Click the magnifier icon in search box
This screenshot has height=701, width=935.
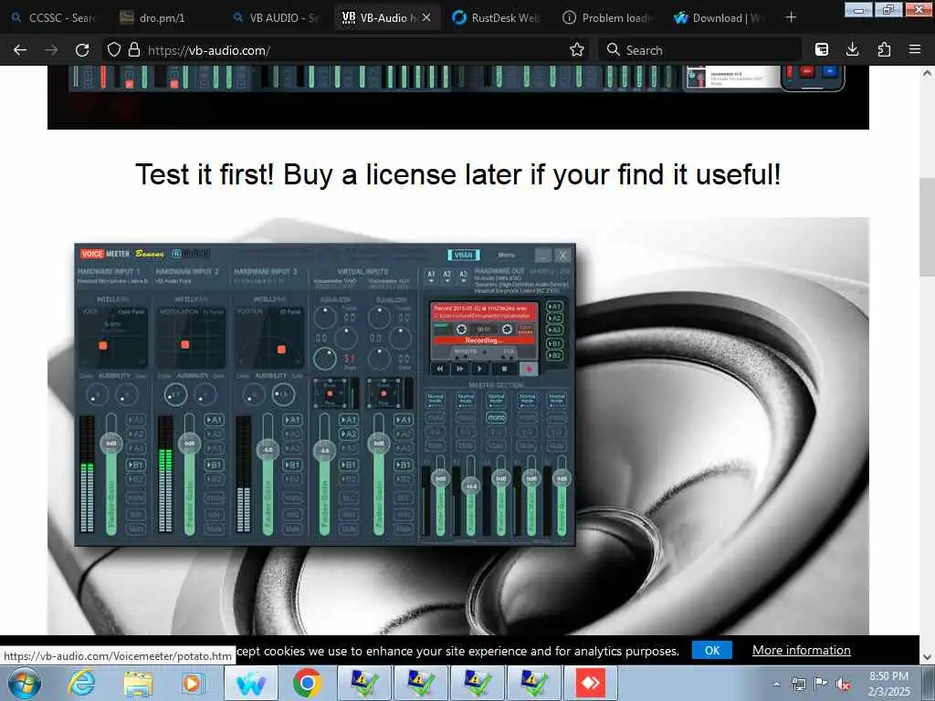click(x=613, y=50)
